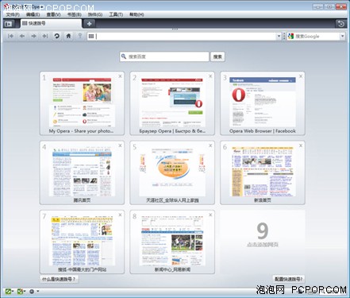Open a new tab with plus button
This screenshot has width=350, height=298.
point(89,24)
